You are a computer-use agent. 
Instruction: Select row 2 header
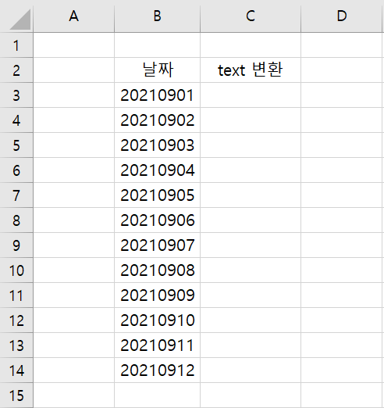point(16,70)
